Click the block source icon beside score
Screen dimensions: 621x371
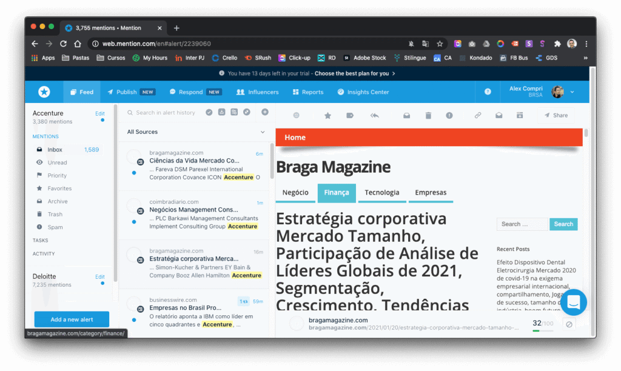tap(569, 324)
